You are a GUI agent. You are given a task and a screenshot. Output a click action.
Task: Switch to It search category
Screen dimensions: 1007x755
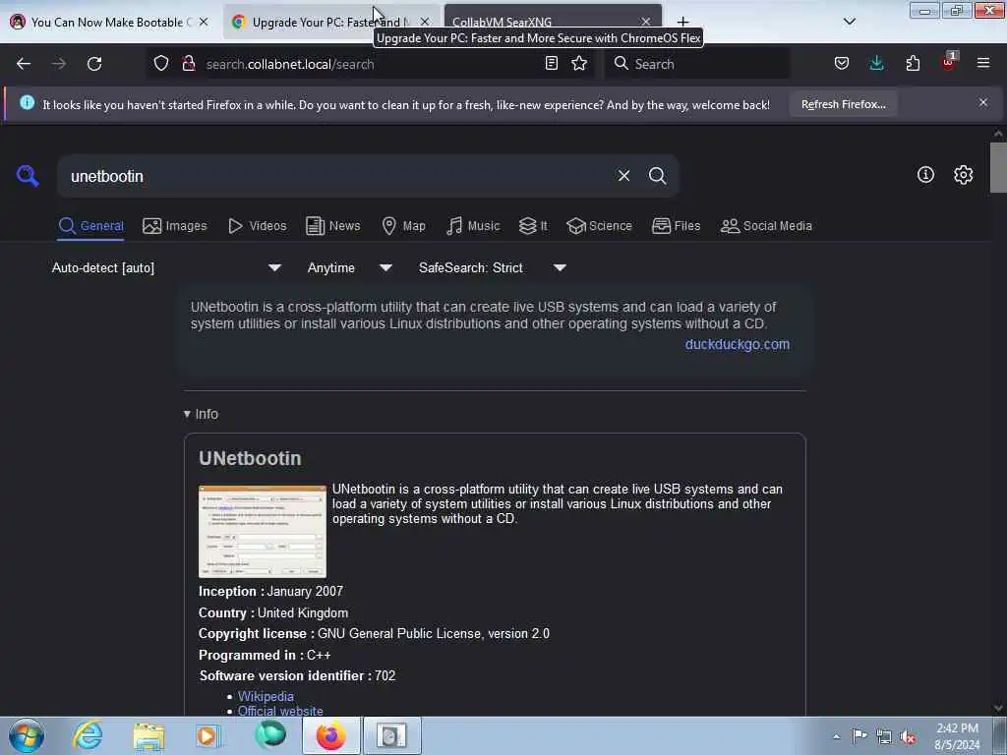(533, 226)
